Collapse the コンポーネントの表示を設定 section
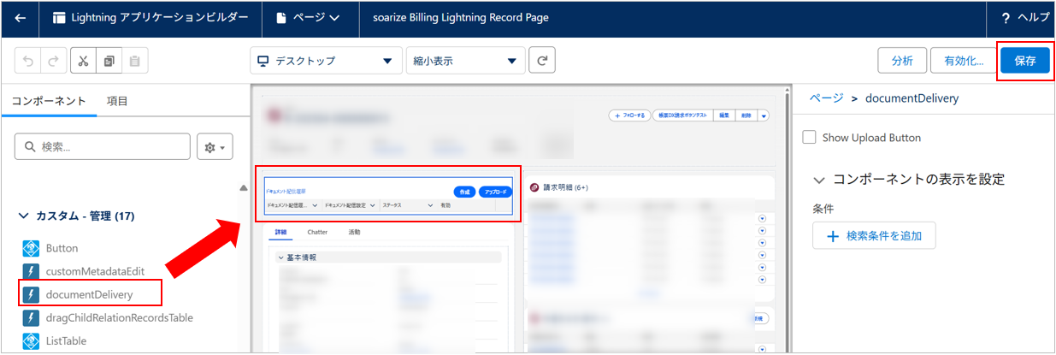The width and height of the screenshot is (1056, 355). click(819, 180)
